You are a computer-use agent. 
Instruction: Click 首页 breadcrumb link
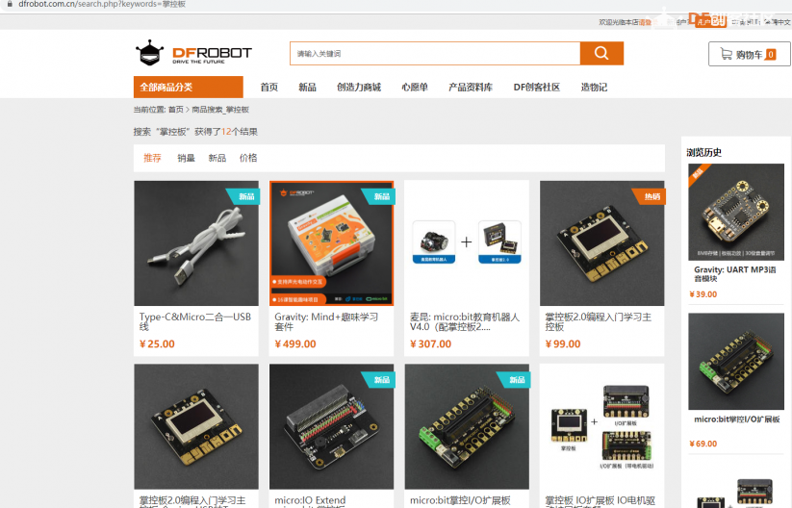point(176,110)
